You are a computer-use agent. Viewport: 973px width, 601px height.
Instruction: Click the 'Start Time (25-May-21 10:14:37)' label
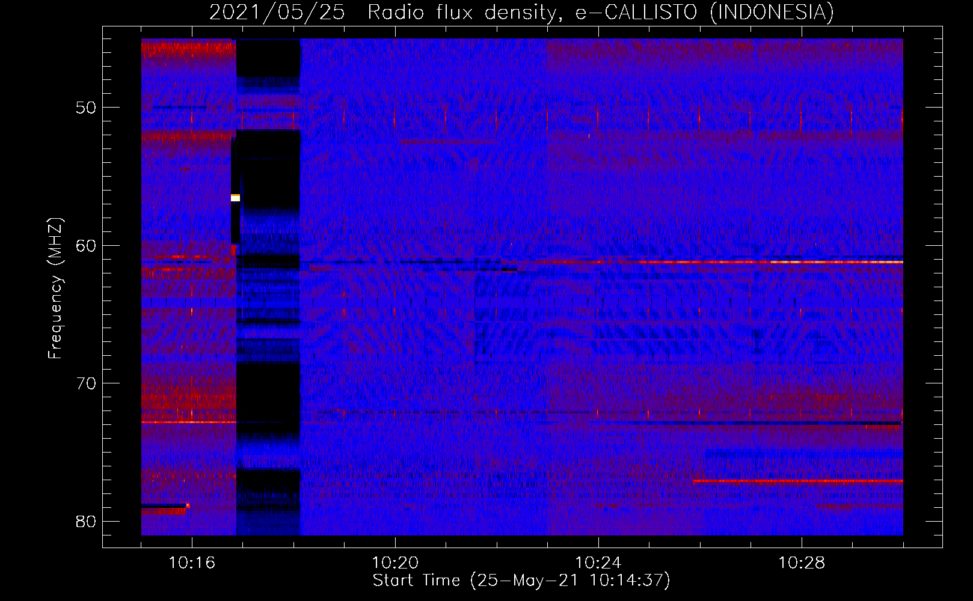521,580
